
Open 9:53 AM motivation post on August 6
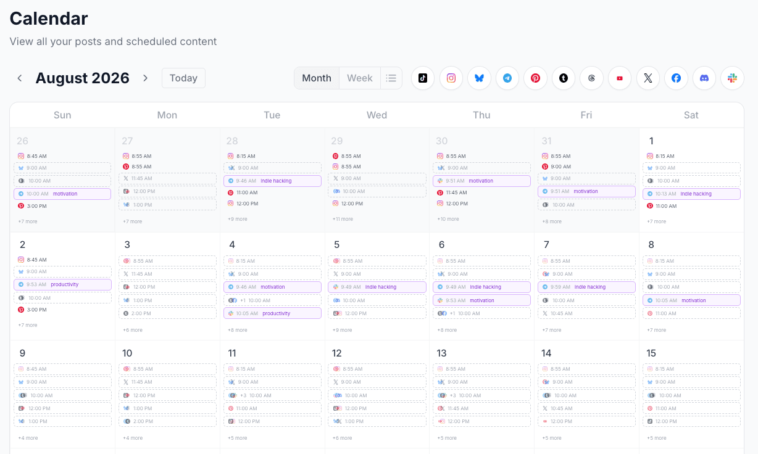tap(481, 300)
